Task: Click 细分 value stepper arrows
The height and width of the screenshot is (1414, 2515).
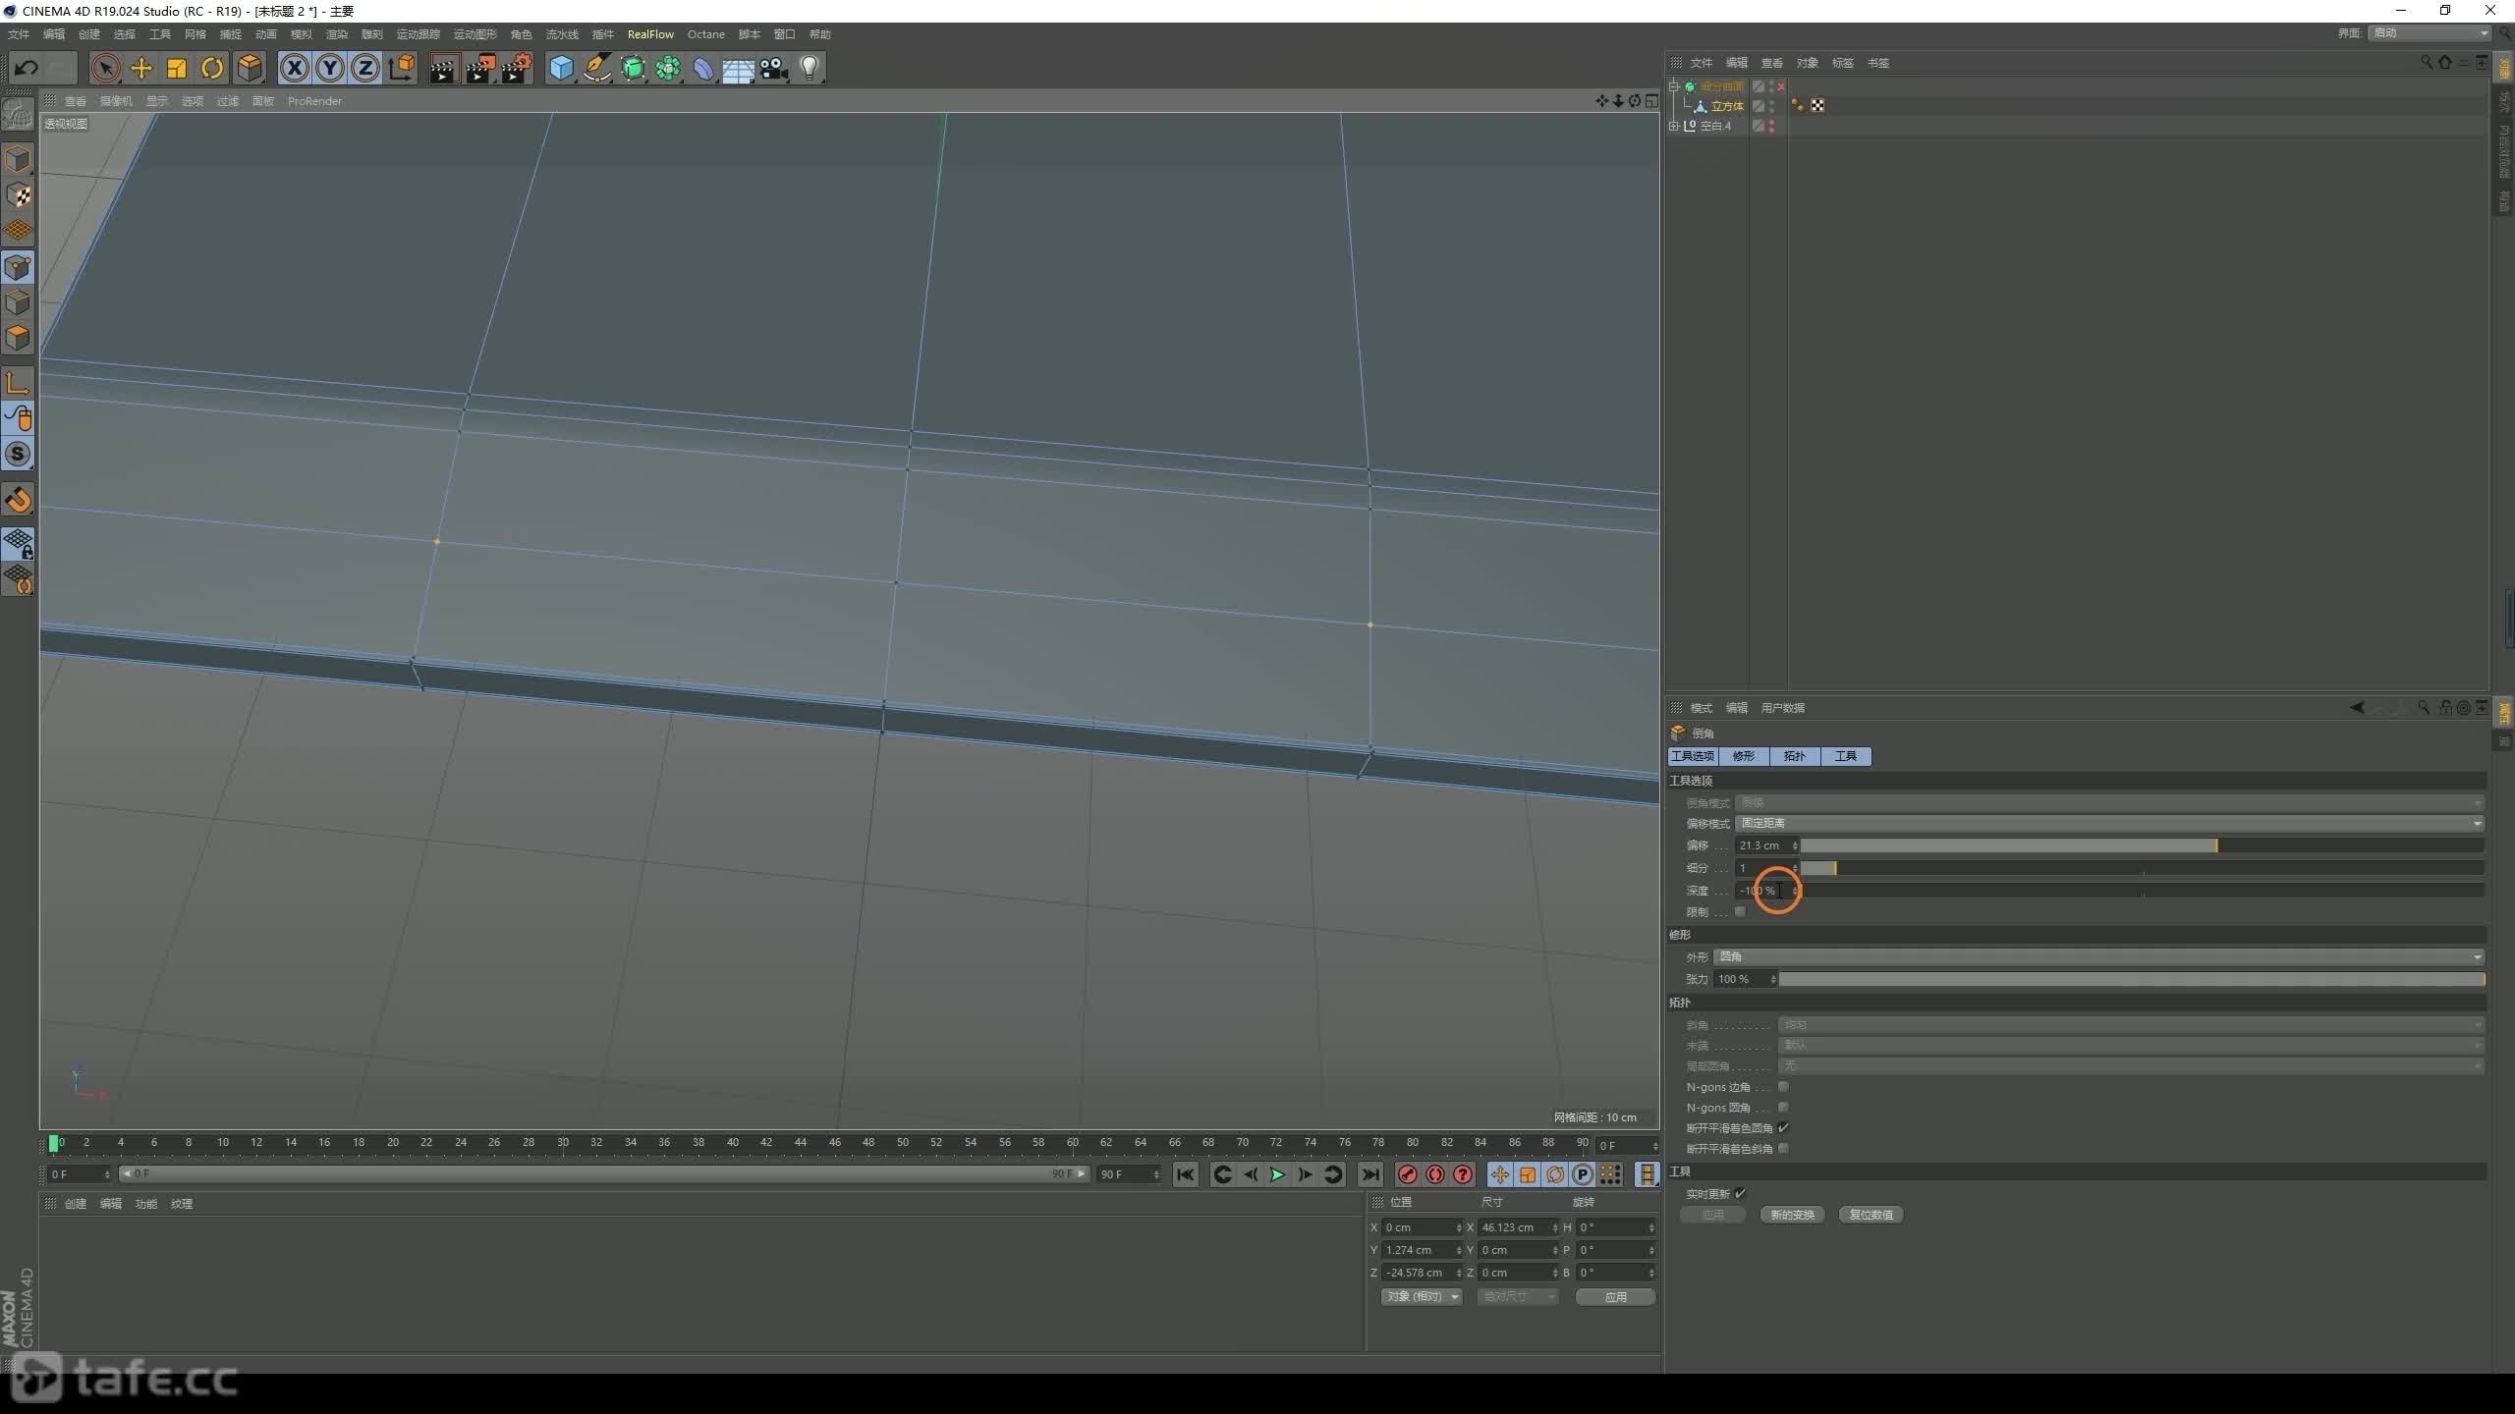Action: click(x=1794, y=868)
